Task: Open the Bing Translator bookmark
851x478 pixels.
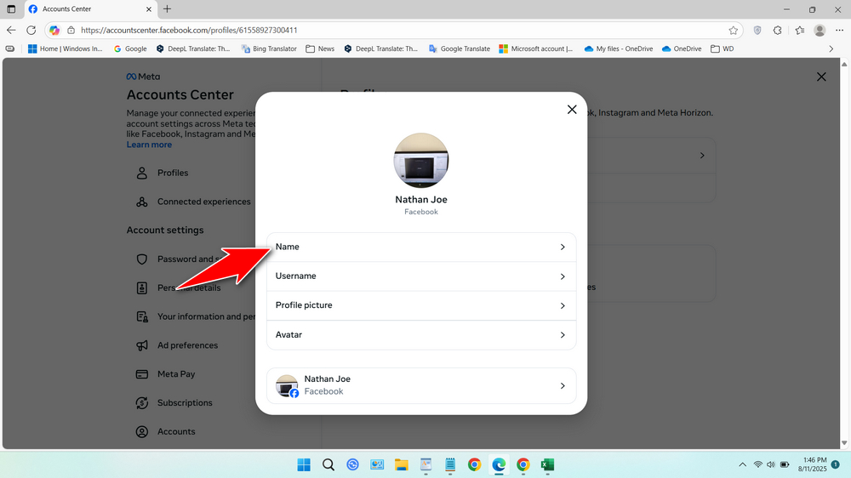Action: coord(269,48)
